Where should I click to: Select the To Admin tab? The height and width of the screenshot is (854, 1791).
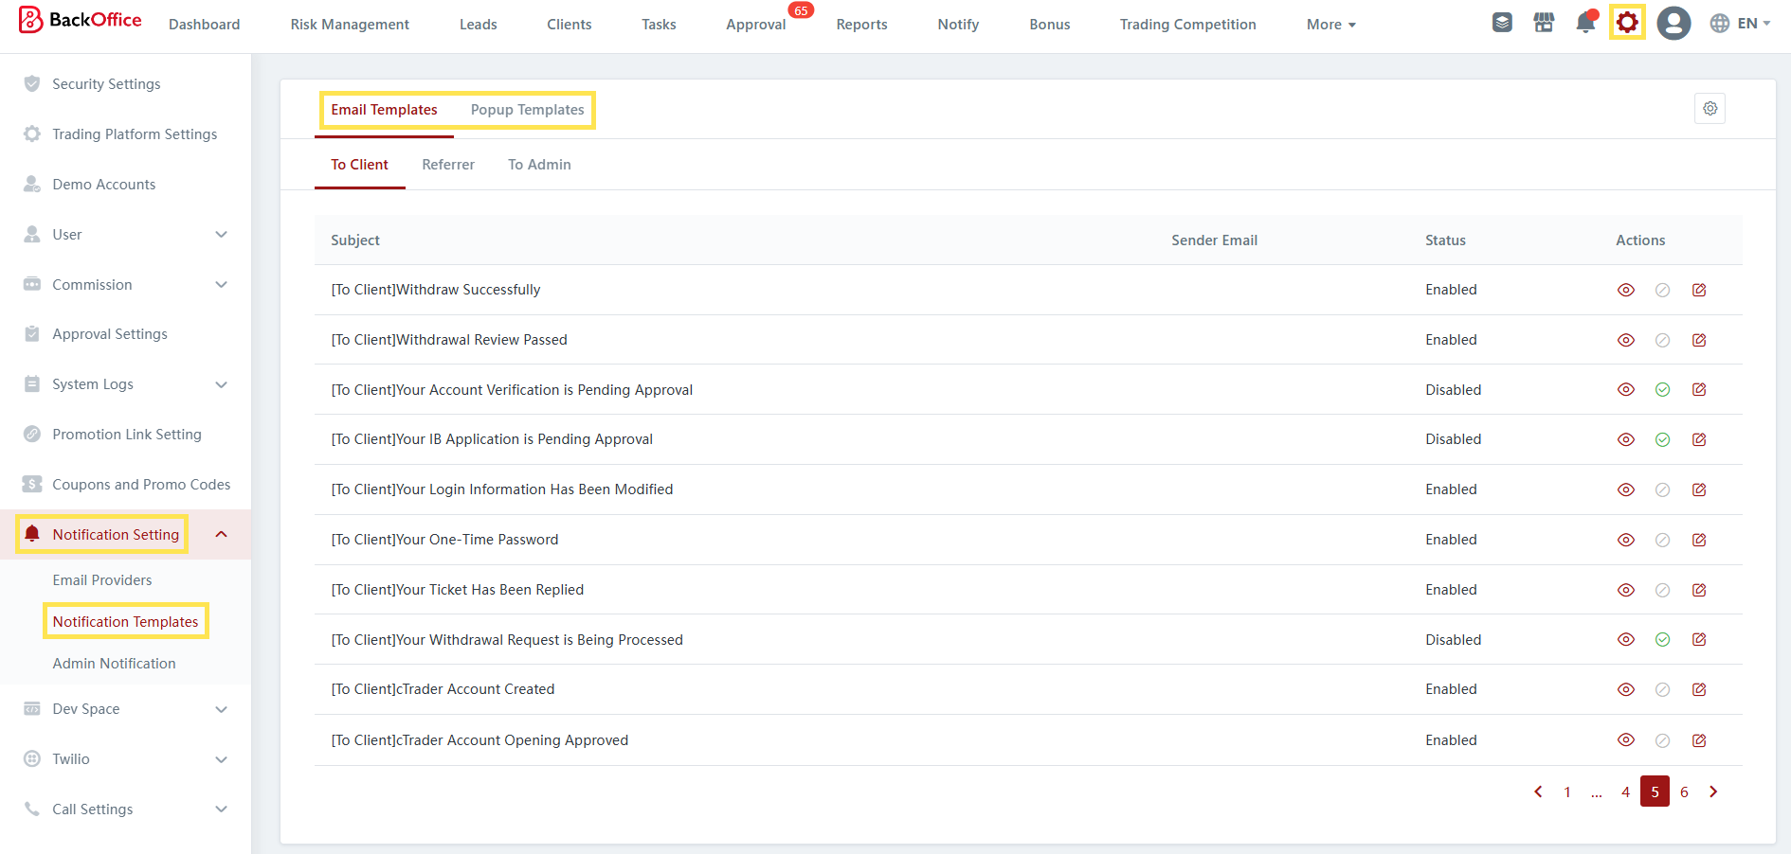pos(539,165)
